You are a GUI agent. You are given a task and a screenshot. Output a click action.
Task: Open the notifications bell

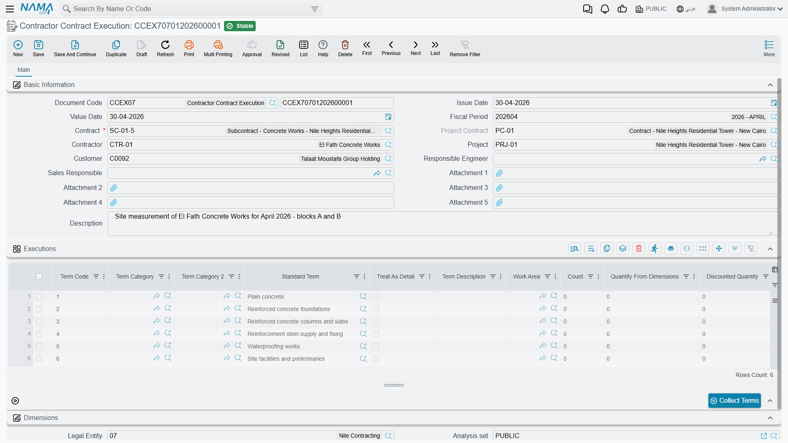pos(605,9)
